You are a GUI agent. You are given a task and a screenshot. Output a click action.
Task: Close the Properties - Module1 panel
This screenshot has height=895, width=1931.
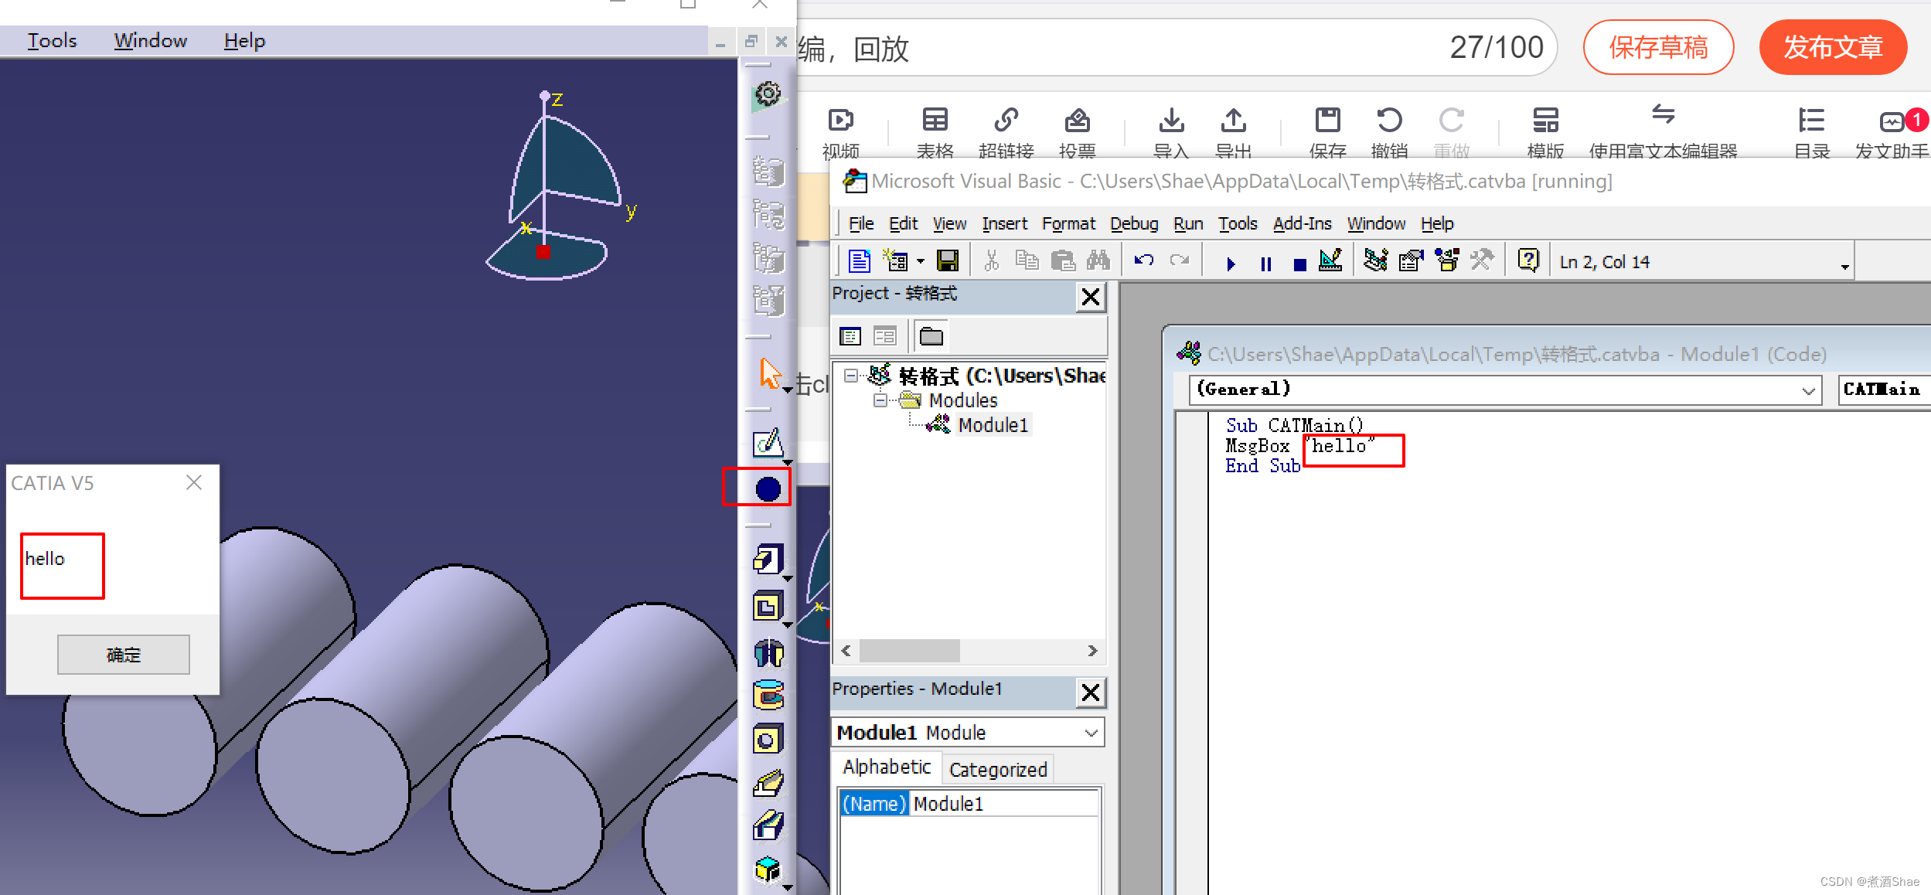click(1091, 693)
